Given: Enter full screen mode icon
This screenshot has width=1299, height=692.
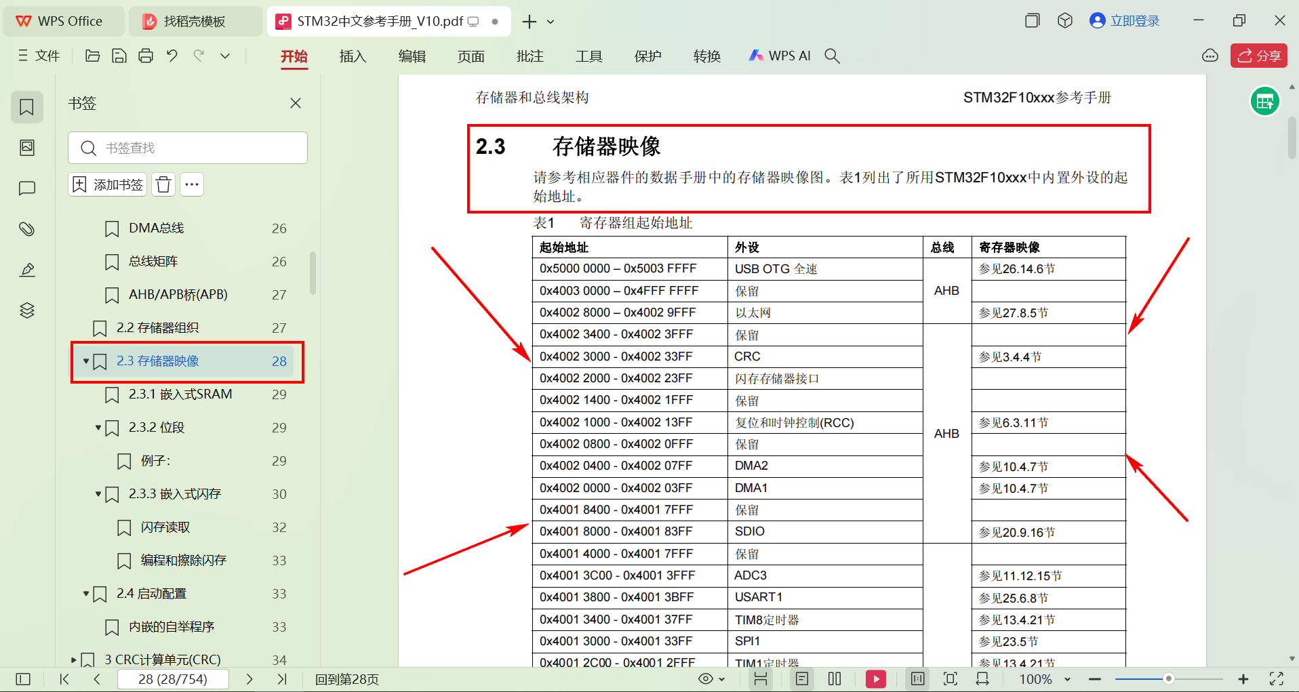Looking at the screenshot, I should [1277, 679].
